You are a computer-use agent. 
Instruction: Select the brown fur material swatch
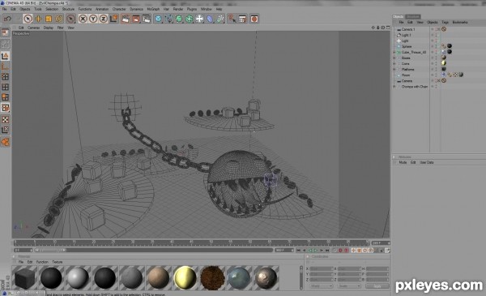[212, 278]
